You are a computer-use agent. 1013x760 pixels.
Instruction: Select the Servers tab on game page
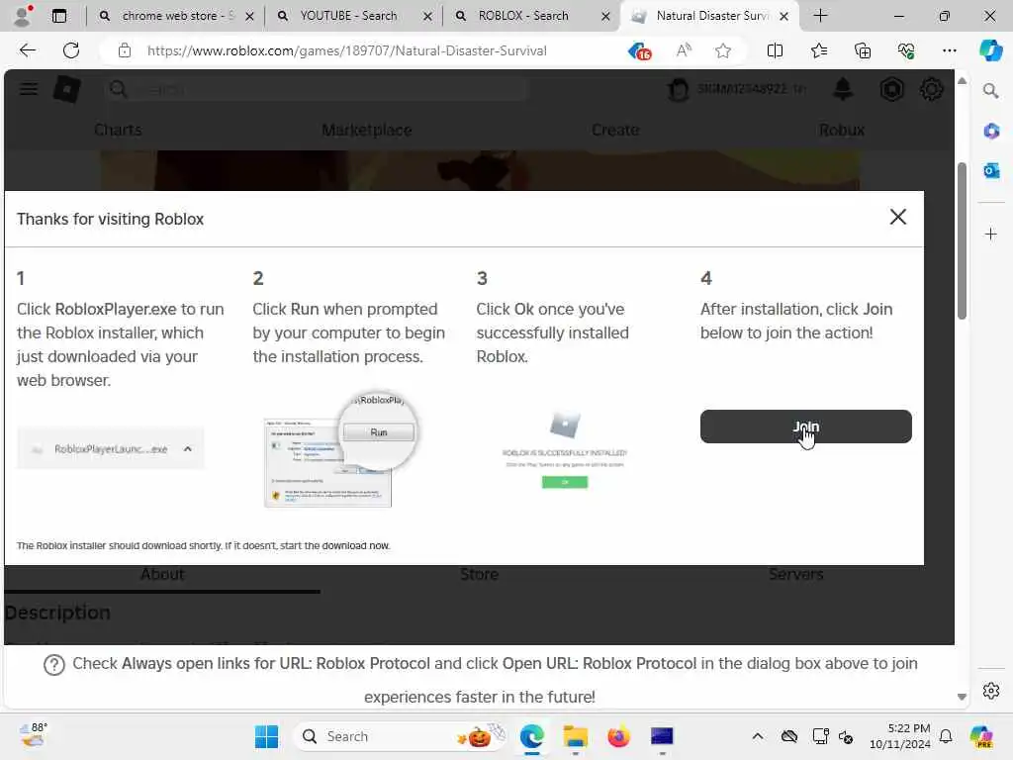(x=795, y=574)
